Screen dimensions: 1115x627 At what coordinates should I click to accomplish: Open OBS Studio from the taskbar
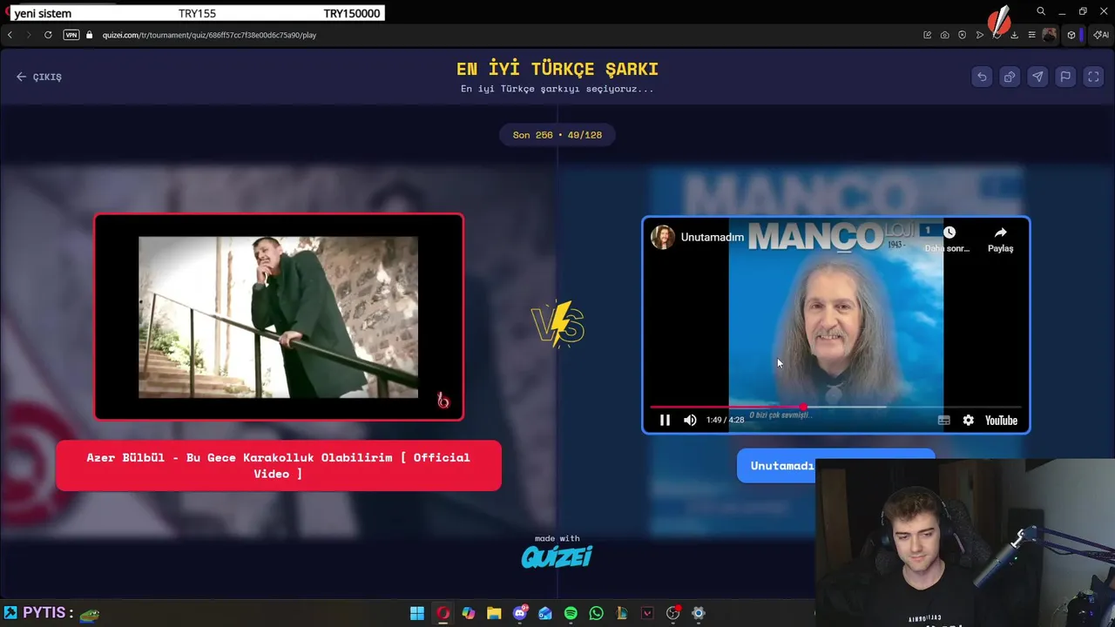(x=673, y=613)
